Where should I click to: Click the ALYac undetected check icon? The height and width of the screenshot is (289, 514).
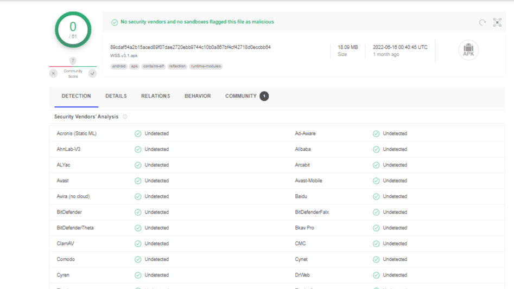coord(138,165)
